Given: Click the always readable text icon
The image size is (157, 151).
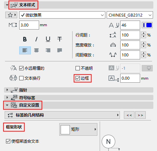Looking at the screenshot, I should click(14, 68).
